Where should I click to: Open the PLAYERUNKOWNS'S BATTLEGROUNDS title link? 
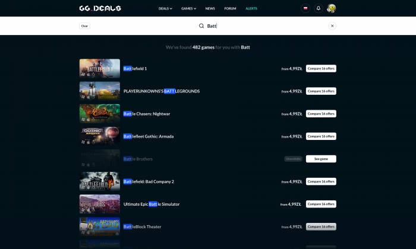(162, 91)
